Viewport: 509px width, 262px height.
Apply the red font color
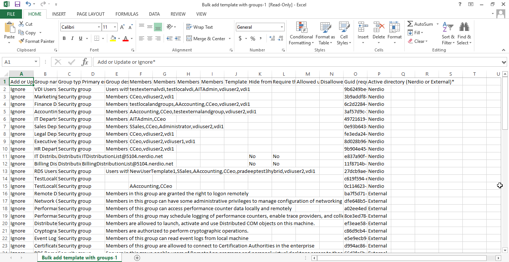[126, 38]
